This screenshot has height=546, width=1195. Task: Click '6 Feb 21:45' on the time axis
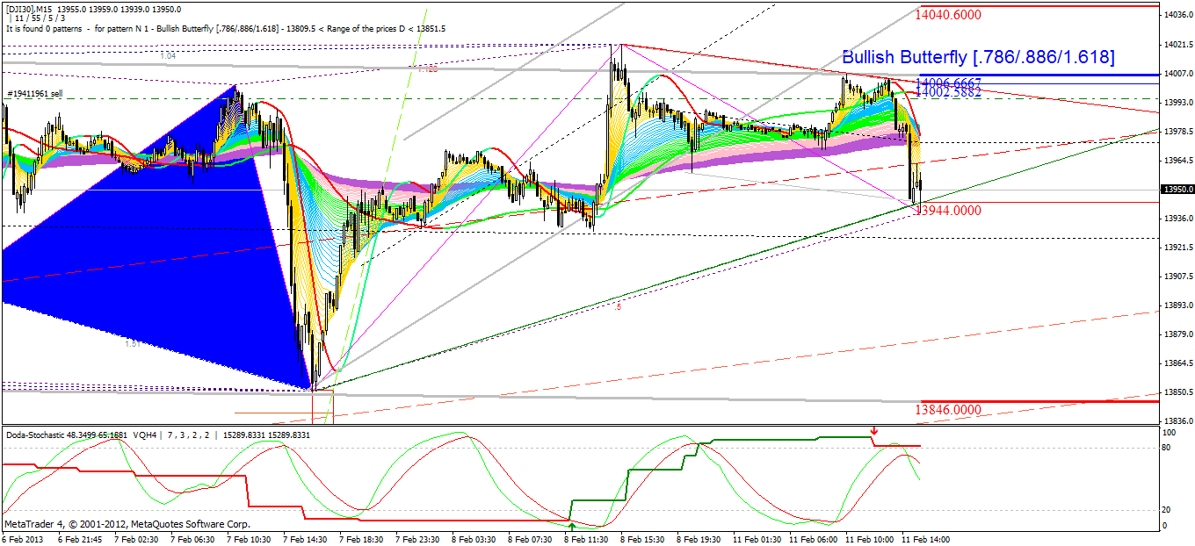pyautogui.click(x=79, y=539)
